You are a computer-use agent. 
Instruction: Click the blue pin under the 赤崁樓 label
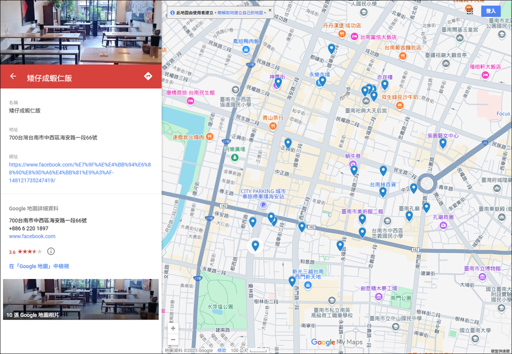point(384,84)
